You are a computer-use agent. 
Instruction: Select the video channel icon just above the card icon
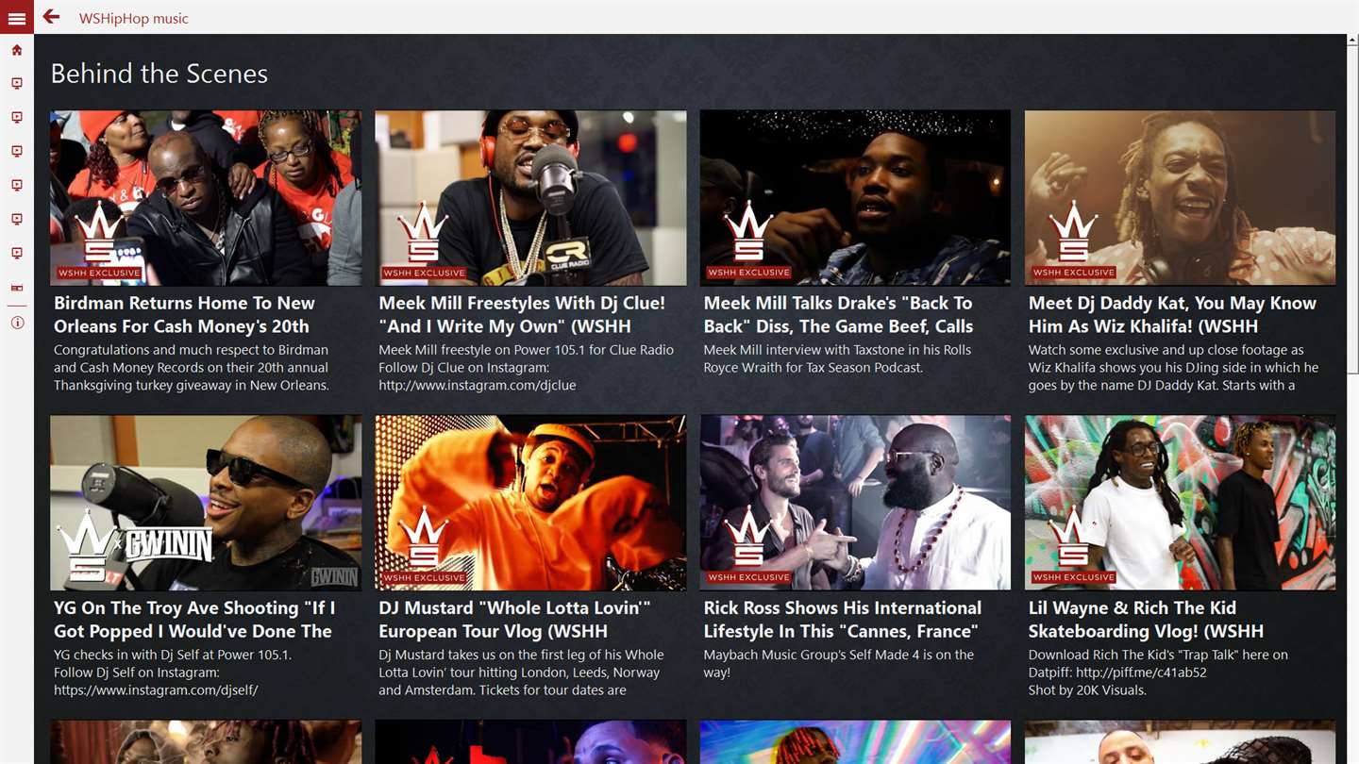pos(17,254)
